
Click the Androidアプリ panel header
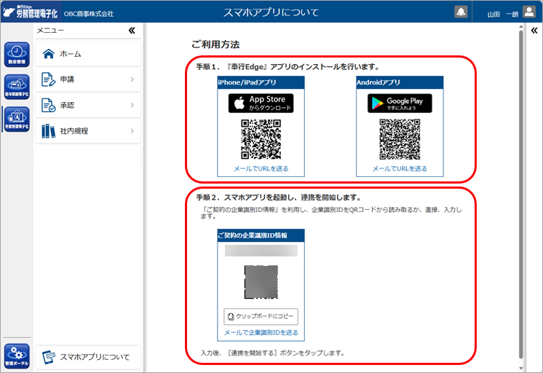[x=400, y=82]
